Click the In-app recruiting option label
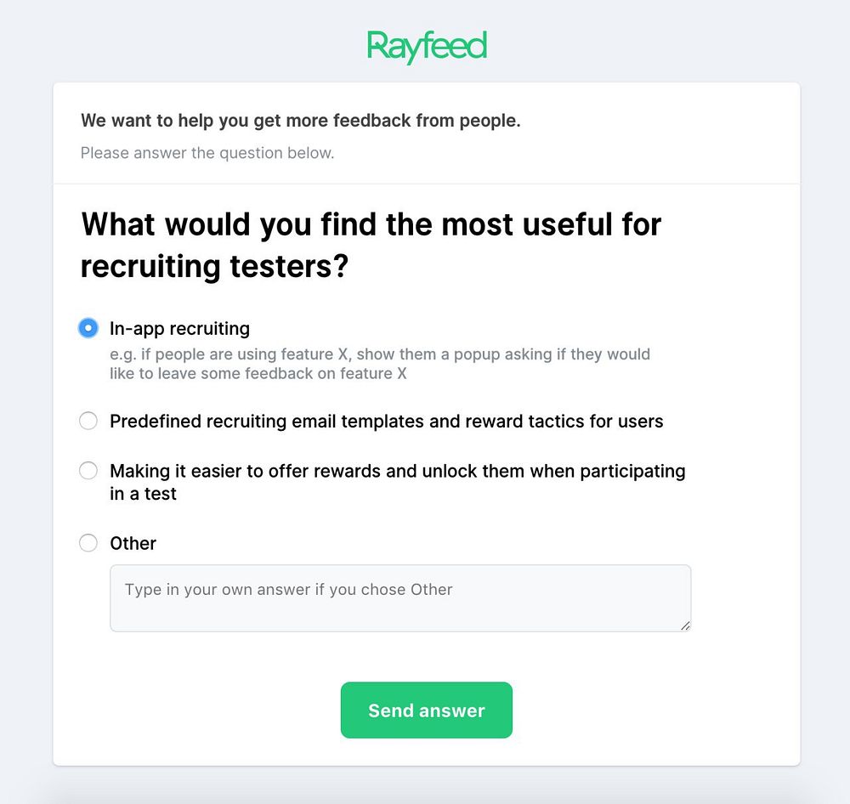Screen dimensions: 850x804 point(179,328)
